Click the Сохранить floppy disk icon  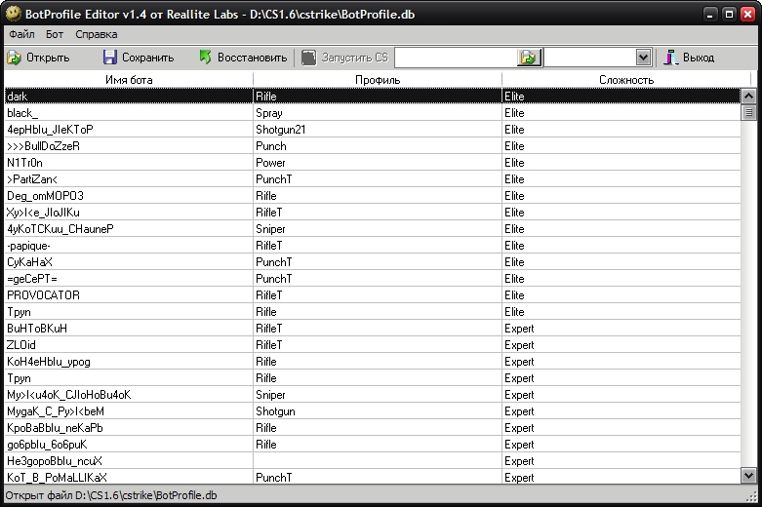coord(110,58)
